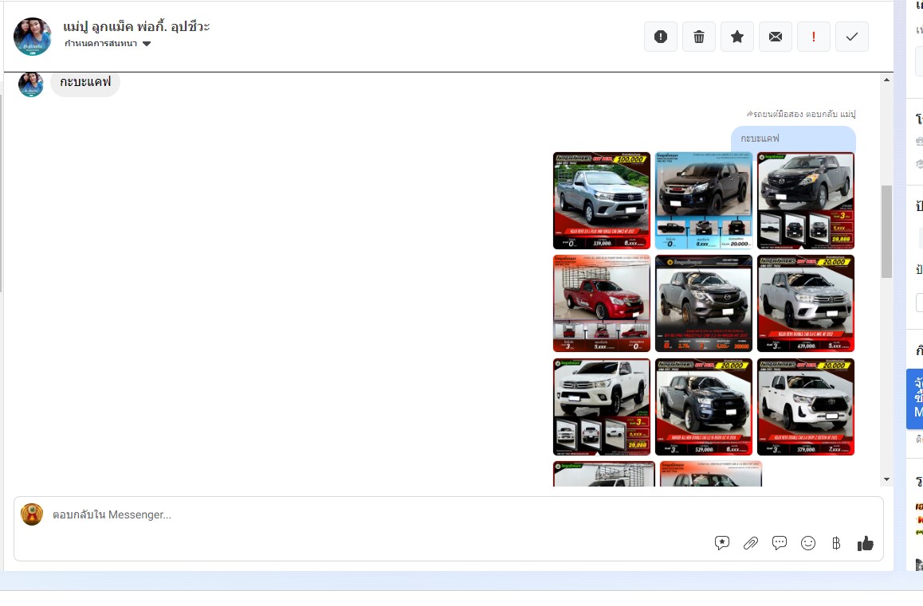
Task: Open silver Toyota Revo single cab thumbnail
Action: click(602, 201)
